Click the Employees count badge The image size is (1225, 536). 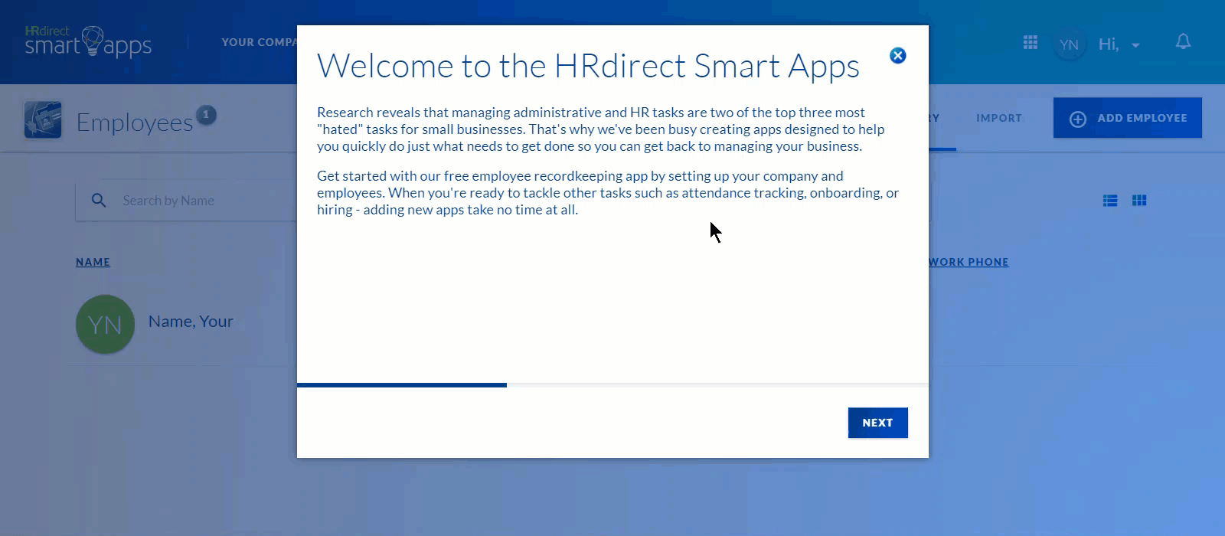coord(206,115)
